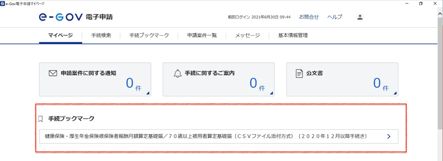Click corner triangle on 手続に関するご案内 card
443x161 pixels.
click(x=271, y=93)
